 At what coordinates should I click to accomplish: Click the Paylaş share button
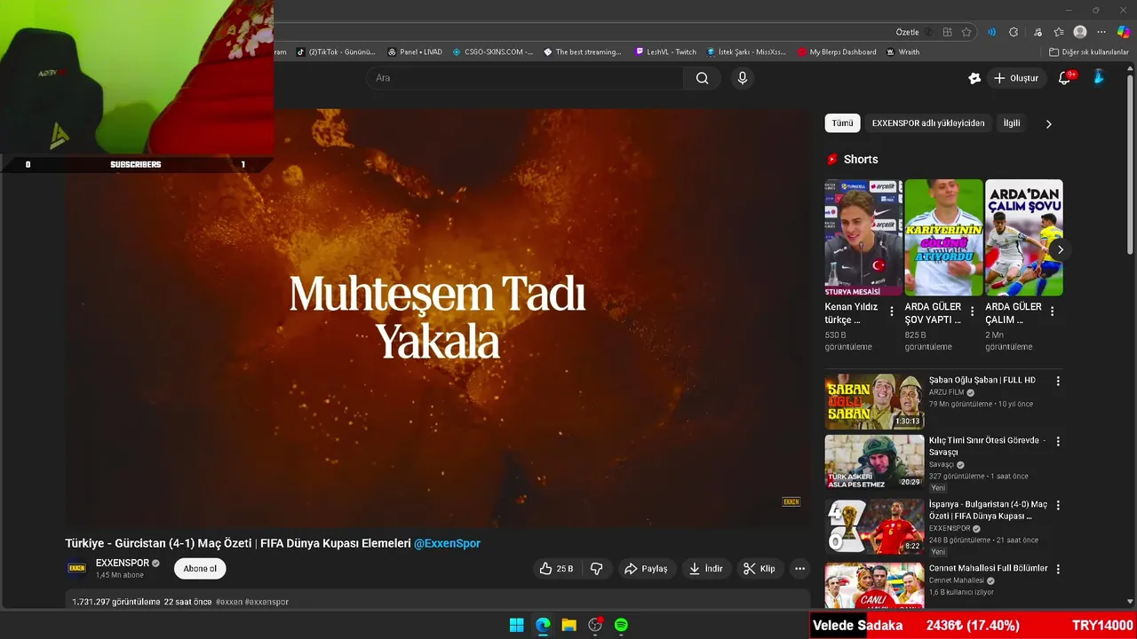(645, 569)
